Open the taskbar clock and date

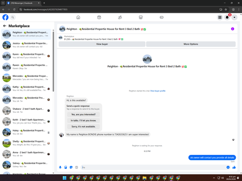click(x=231, y=178)
